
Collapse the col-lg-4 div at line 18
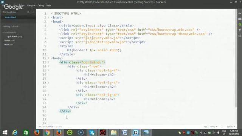48,83
